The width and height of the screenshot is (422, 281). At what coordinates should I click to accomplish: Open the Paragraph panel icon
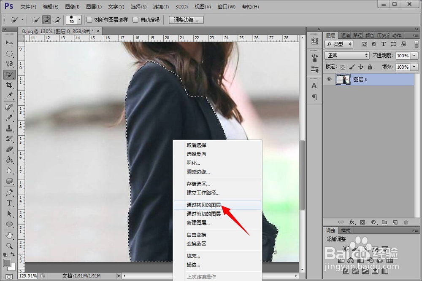click(314, 97)
